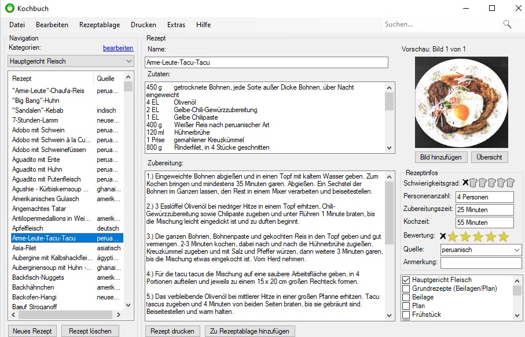The image size is (525, 337).
Task: Rate recipe with fifth star
Action: [x=504, y=236]
